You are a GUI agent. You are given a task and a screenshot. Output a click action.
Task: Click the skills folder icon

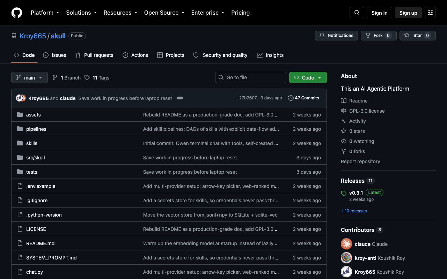click(20, 143)
